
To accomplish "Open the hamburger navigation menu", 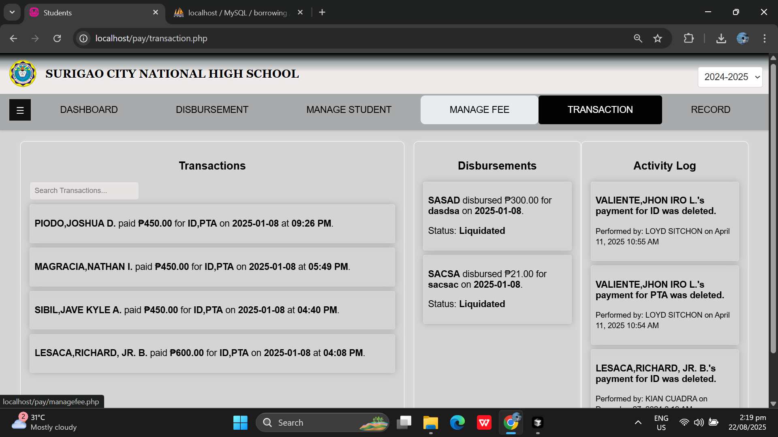I will (20, 110).
